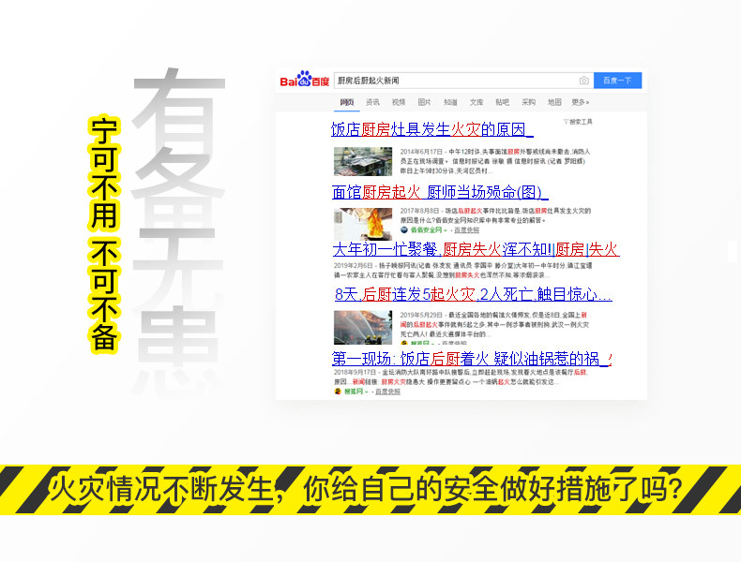Click the kitchen stove thumbnail of first result

click(x=363, y=161)
